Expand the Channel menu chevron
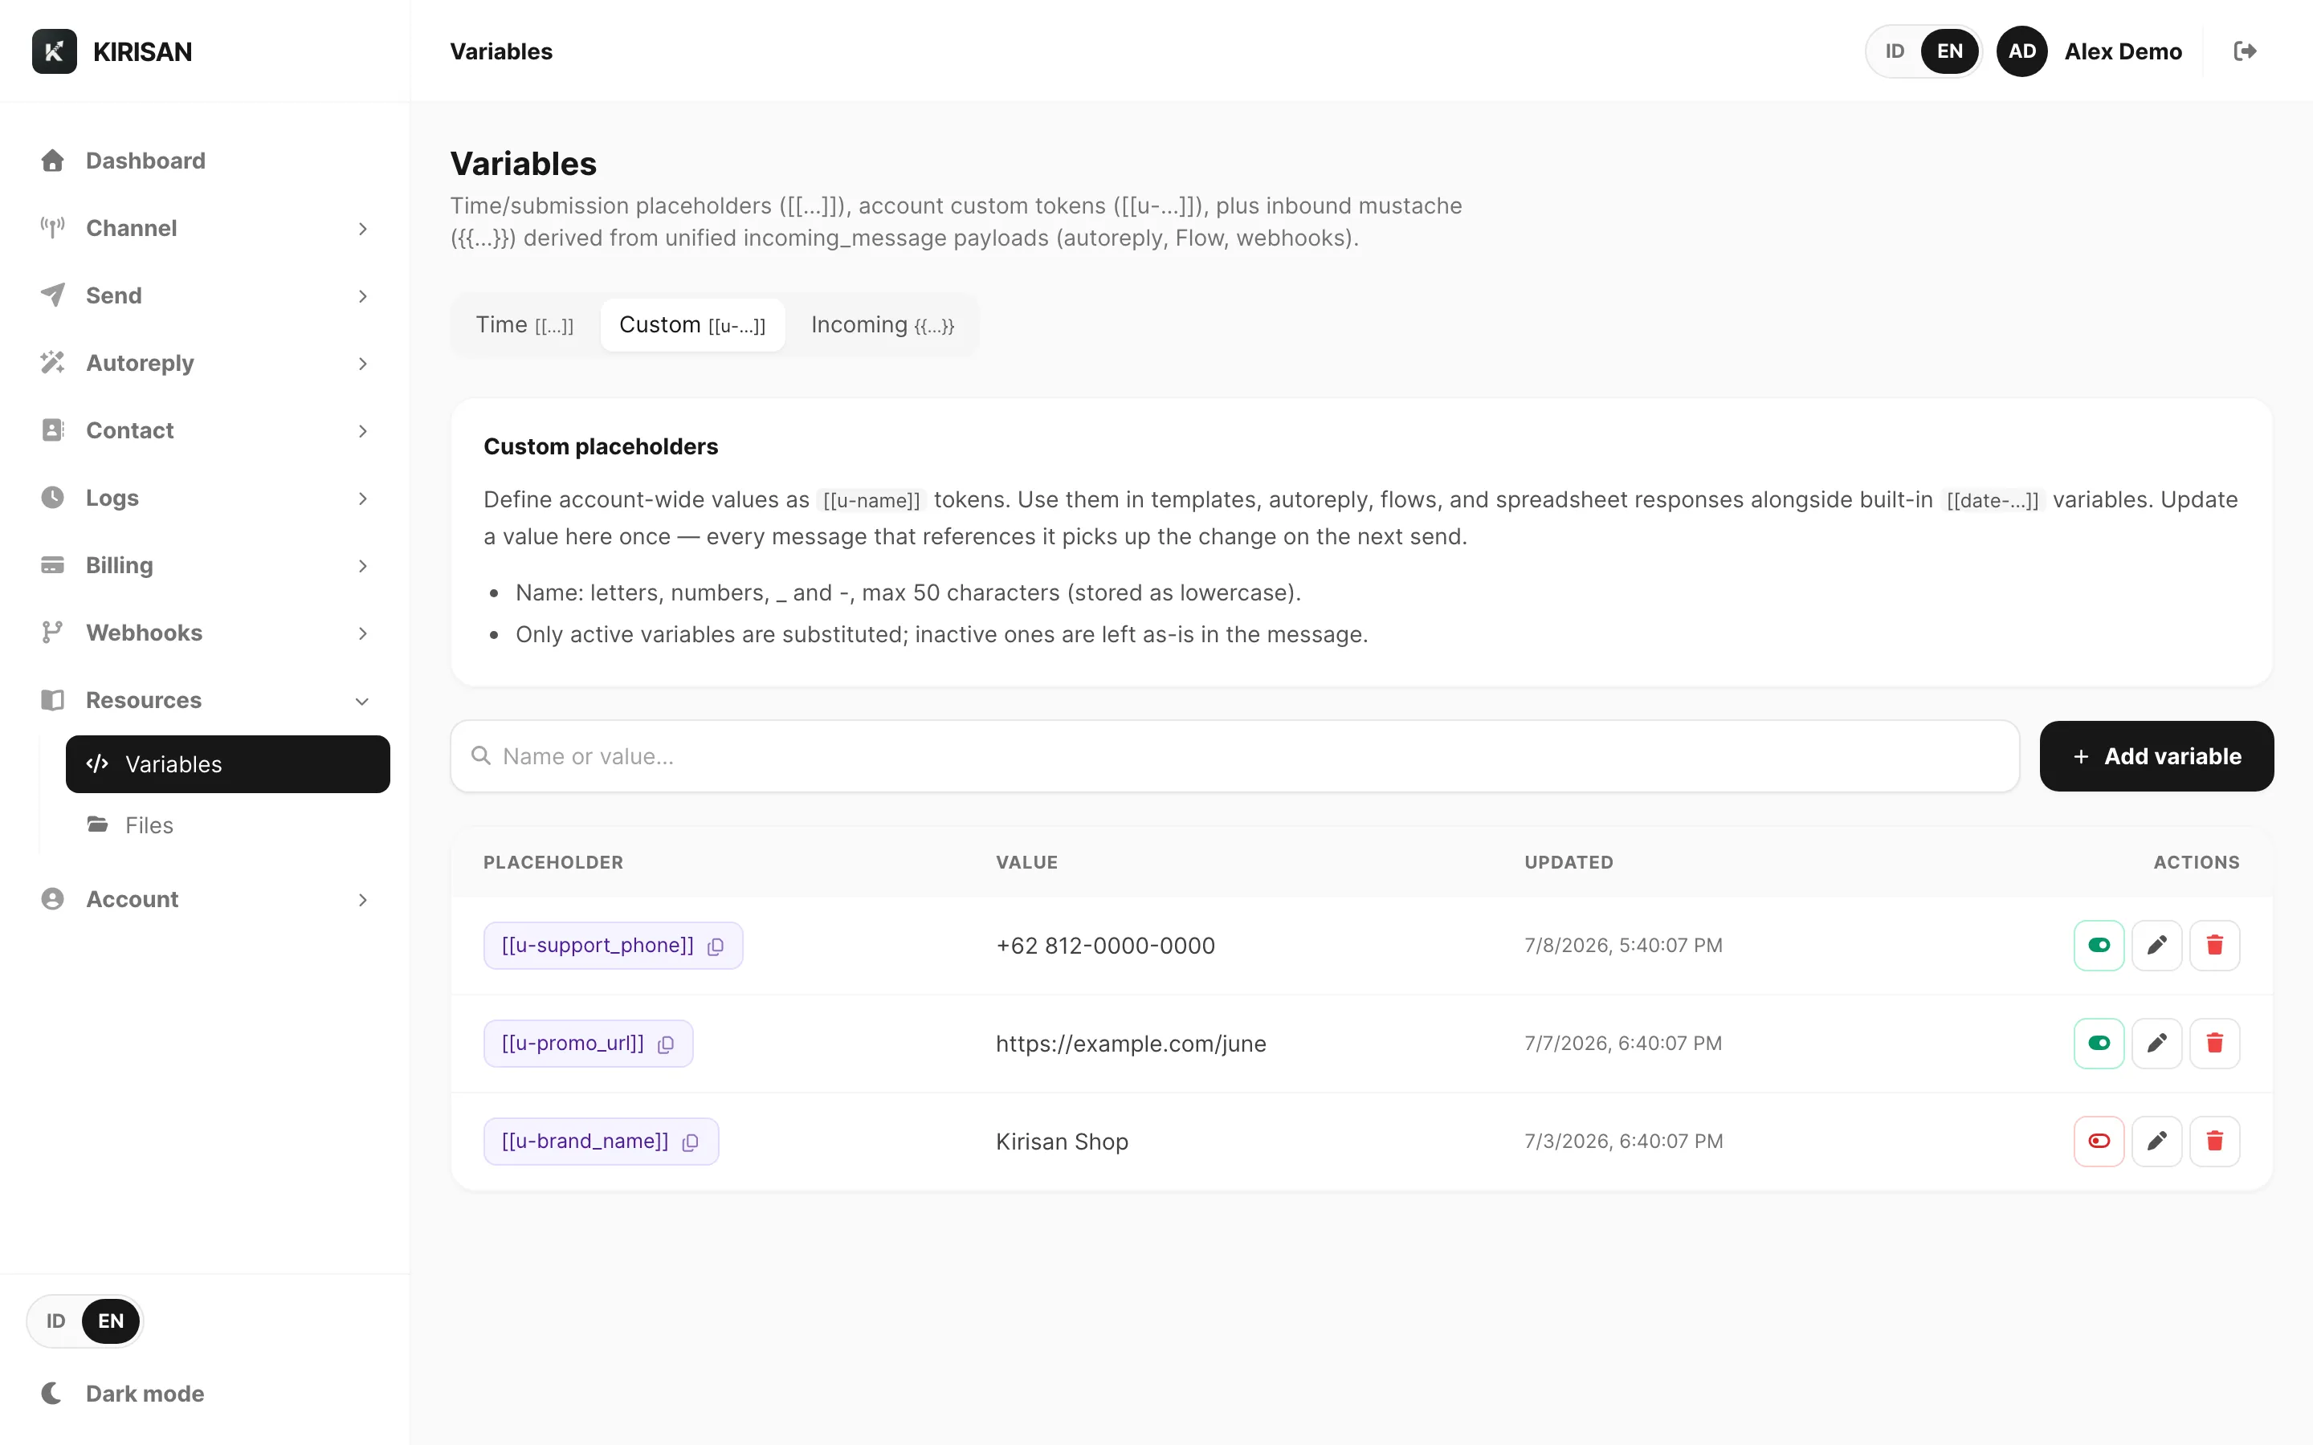This screenshot has width=2313, height=1445. pos(363,229)
